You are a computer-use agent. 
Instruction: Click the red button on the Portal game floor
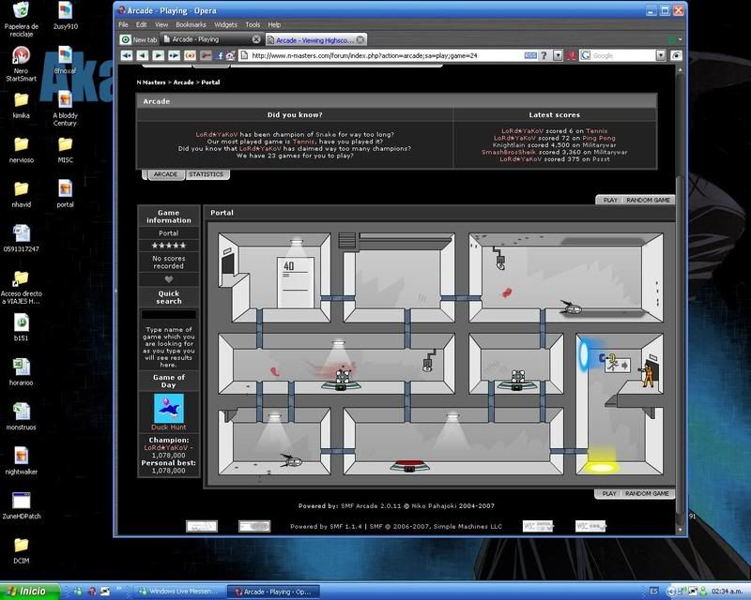(409, 465)
